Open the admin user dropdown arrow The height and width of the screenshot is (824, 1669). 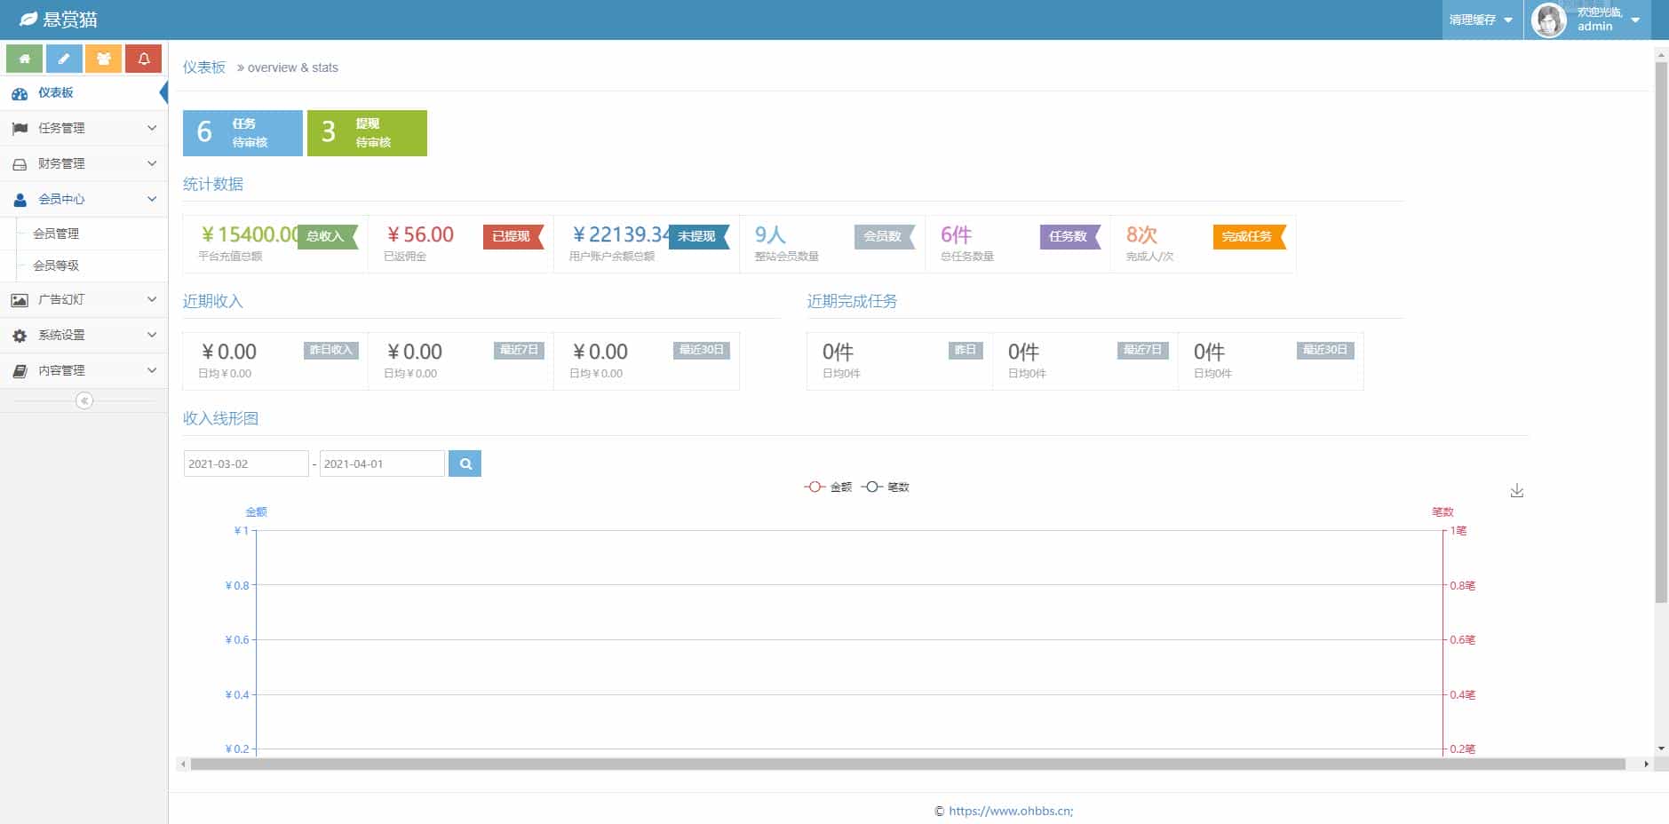click(x=1635, y=20)
